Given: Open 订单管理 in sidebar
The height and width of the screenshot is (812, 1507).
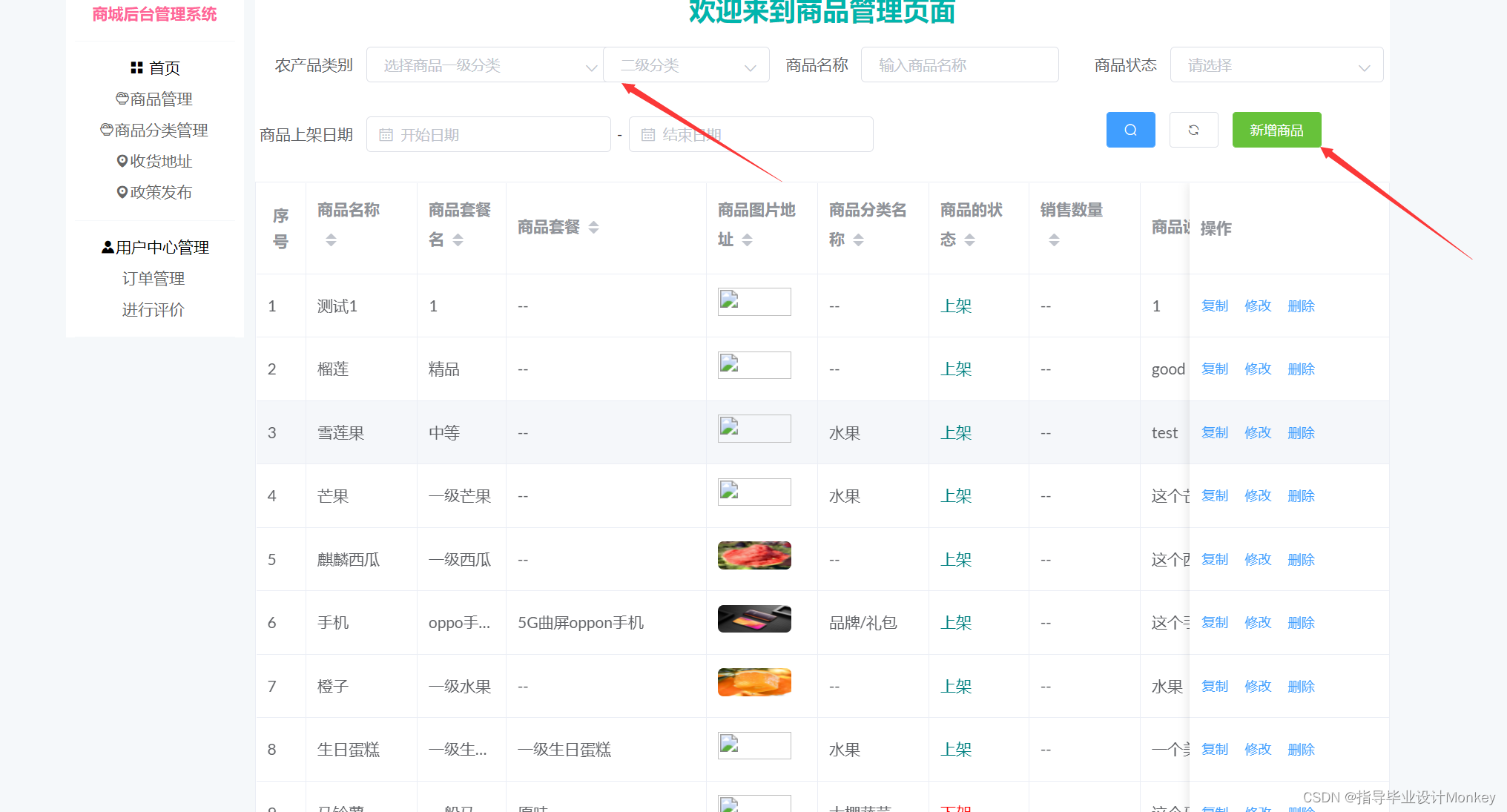Looking at the screenshot, I should [154, 279].
